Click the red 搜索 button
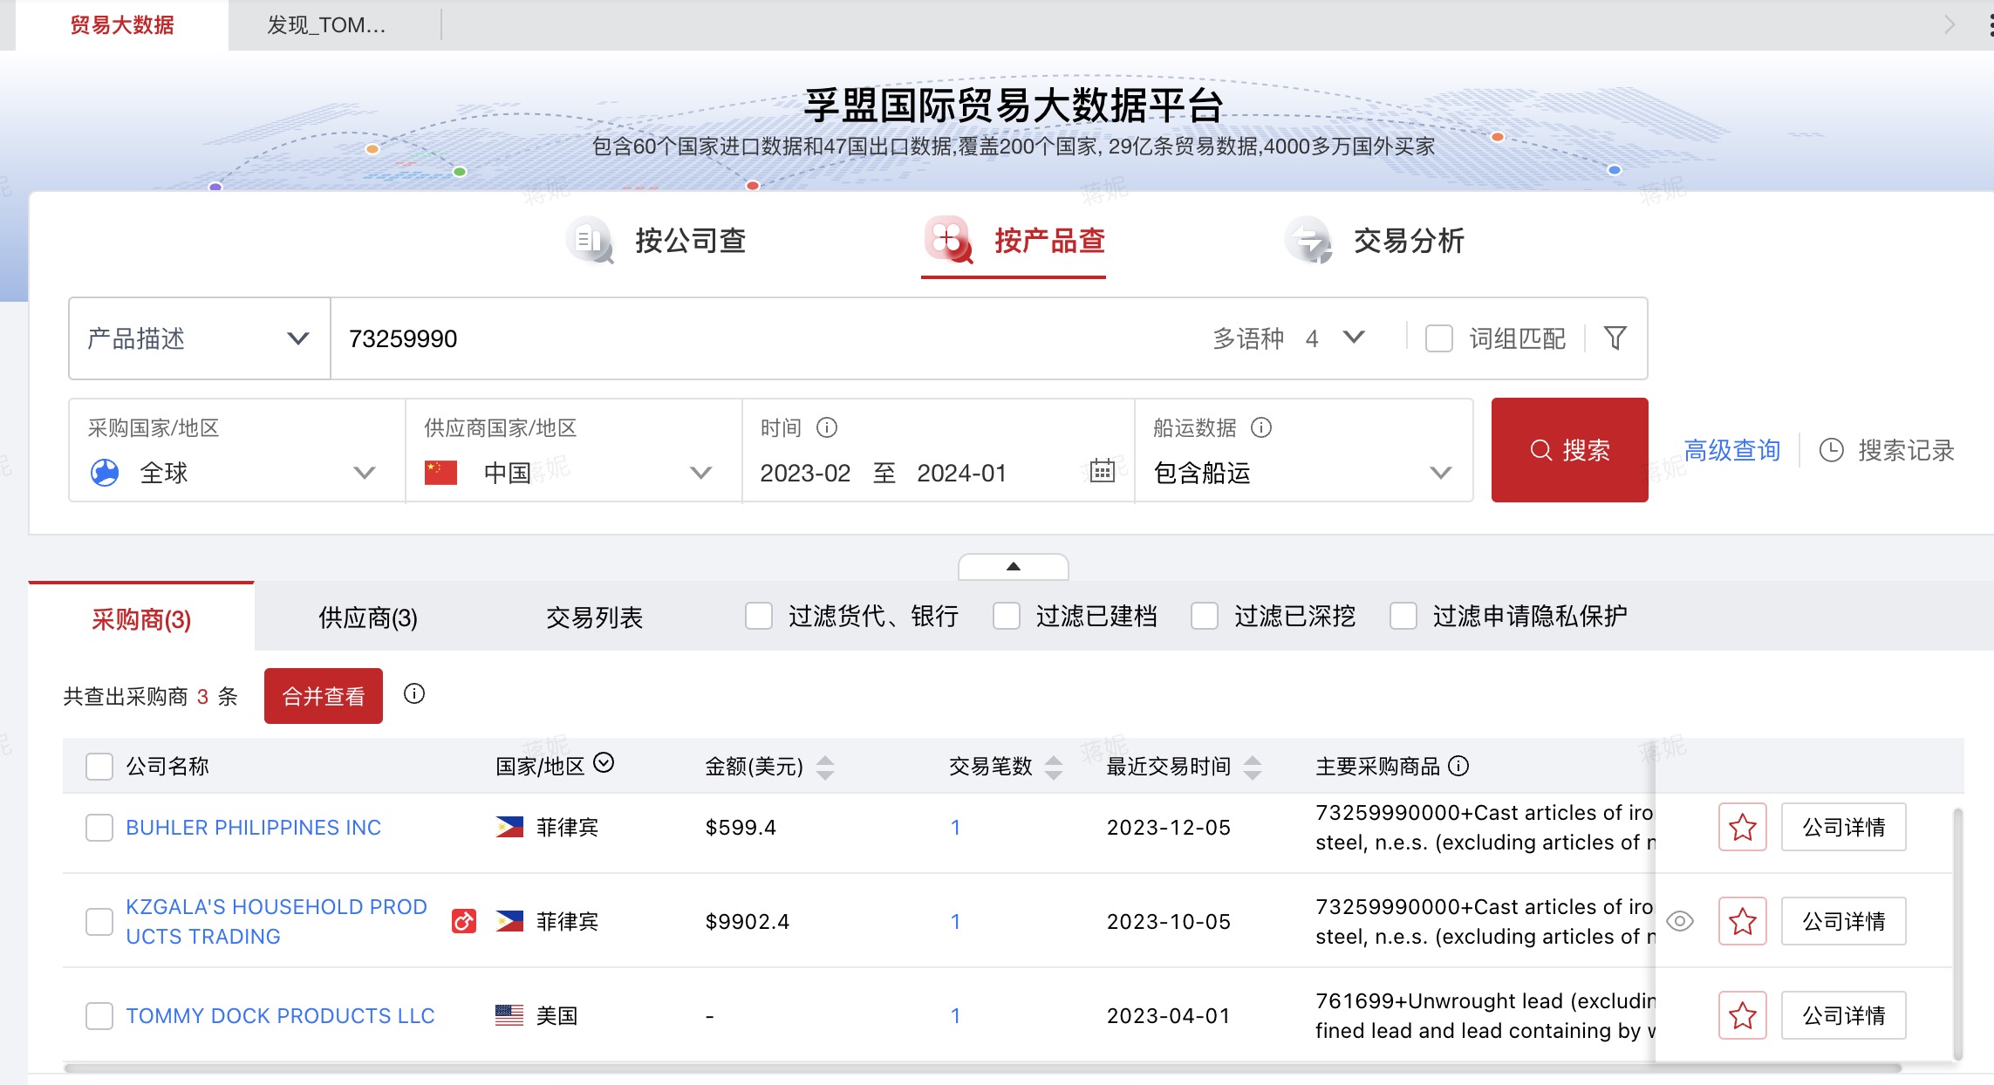The width and height of the screenshot is (1994, 1085). pyautogui.click(x=1569, y=450)
